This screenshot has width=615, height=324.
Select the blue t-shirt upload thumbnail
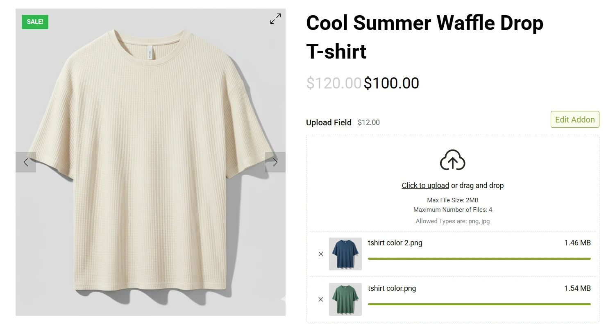point(345,254)
